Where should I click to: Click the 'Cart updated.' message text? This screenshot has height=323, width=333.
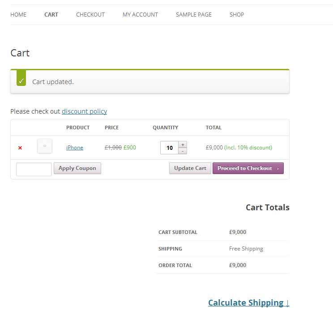pos(53,82)
